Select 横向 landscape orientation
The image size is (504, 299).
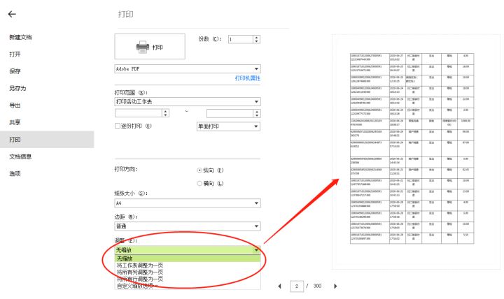click(x=199, y=184)
